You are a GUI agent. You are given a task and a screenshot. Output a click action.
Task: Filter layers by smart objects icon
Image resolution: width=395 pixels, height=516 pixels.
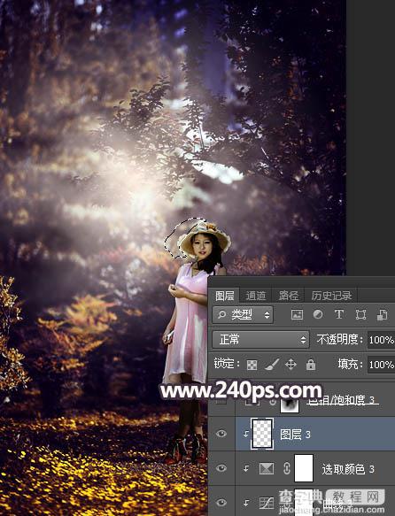coord(382,315)
